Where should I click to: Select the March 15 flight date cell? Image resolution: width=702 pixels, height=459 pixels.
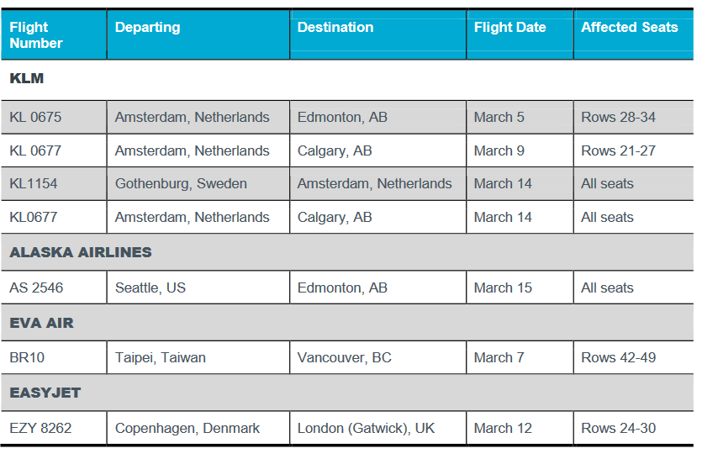click(520, 288)
